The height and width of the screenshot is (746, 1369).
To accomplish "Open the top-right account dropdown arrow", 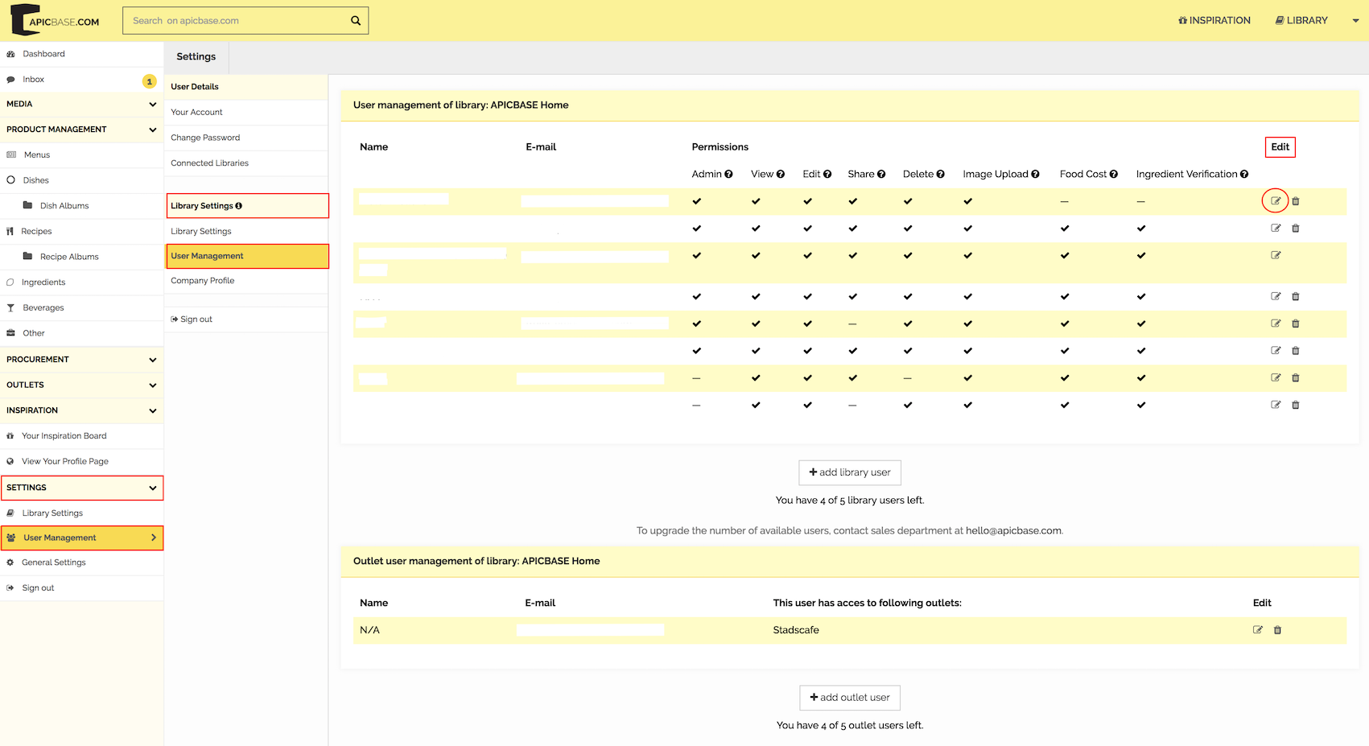I will coord(1355,21).
